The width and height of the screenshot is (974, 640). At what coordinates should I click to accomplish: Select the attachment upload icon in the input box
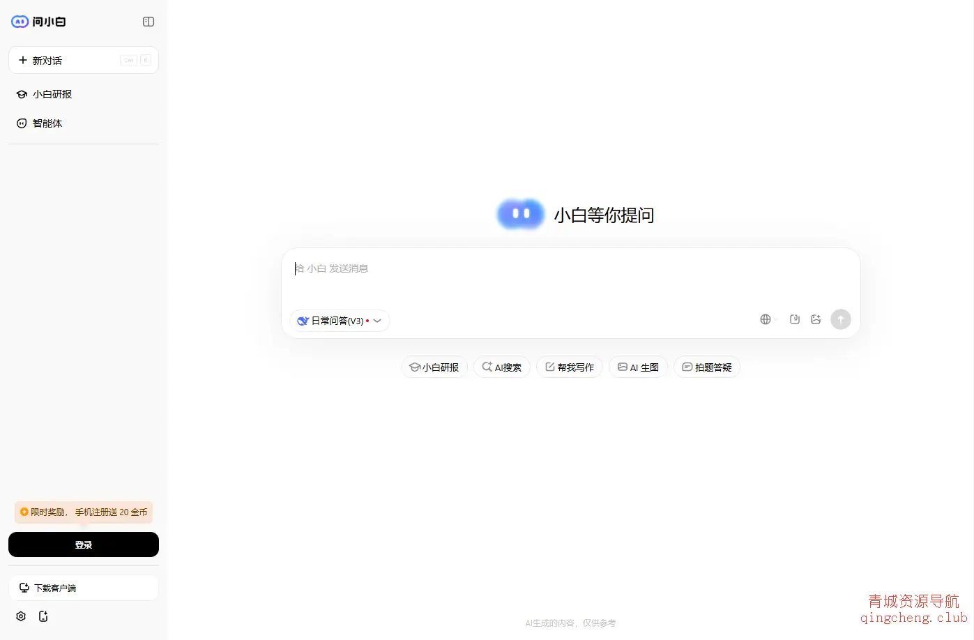[x=794, y=319]
